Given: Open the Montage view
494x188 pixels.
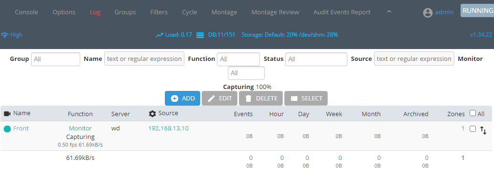Looking at the screenshot, I should click(x=225, y=12).
